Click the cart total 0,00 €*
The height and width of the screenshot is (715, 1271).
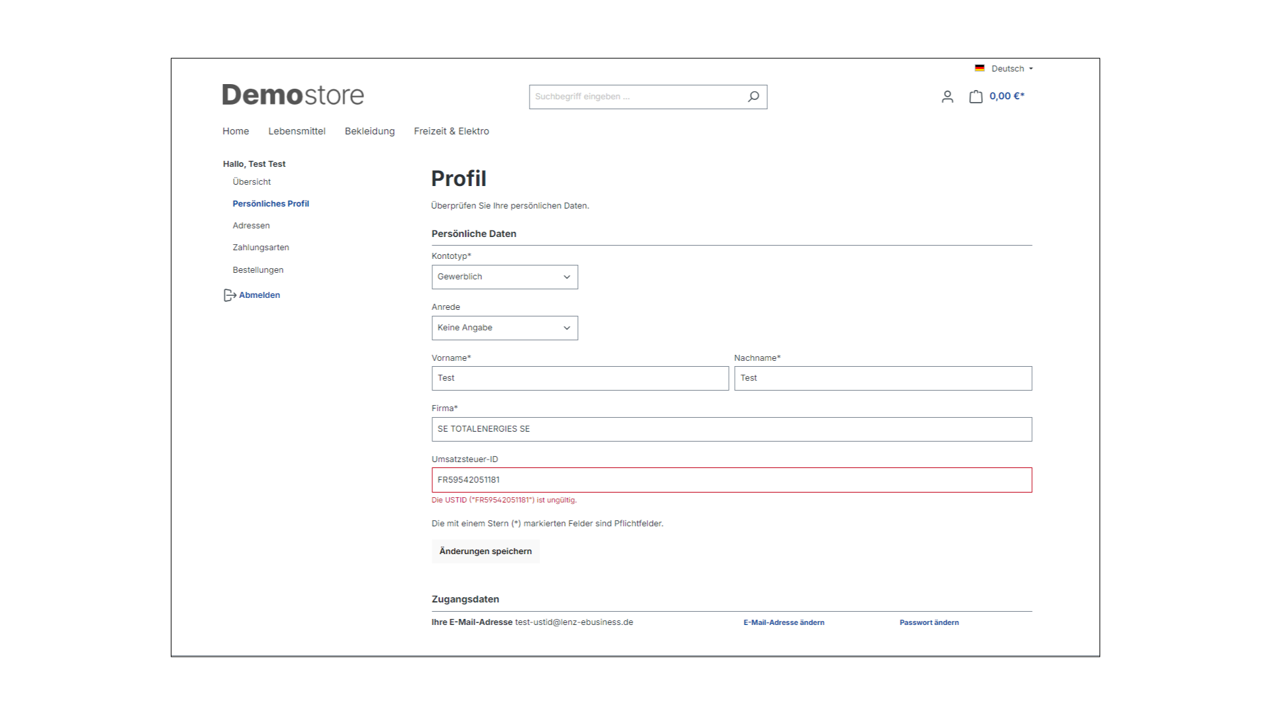[x=1007, y=96]
